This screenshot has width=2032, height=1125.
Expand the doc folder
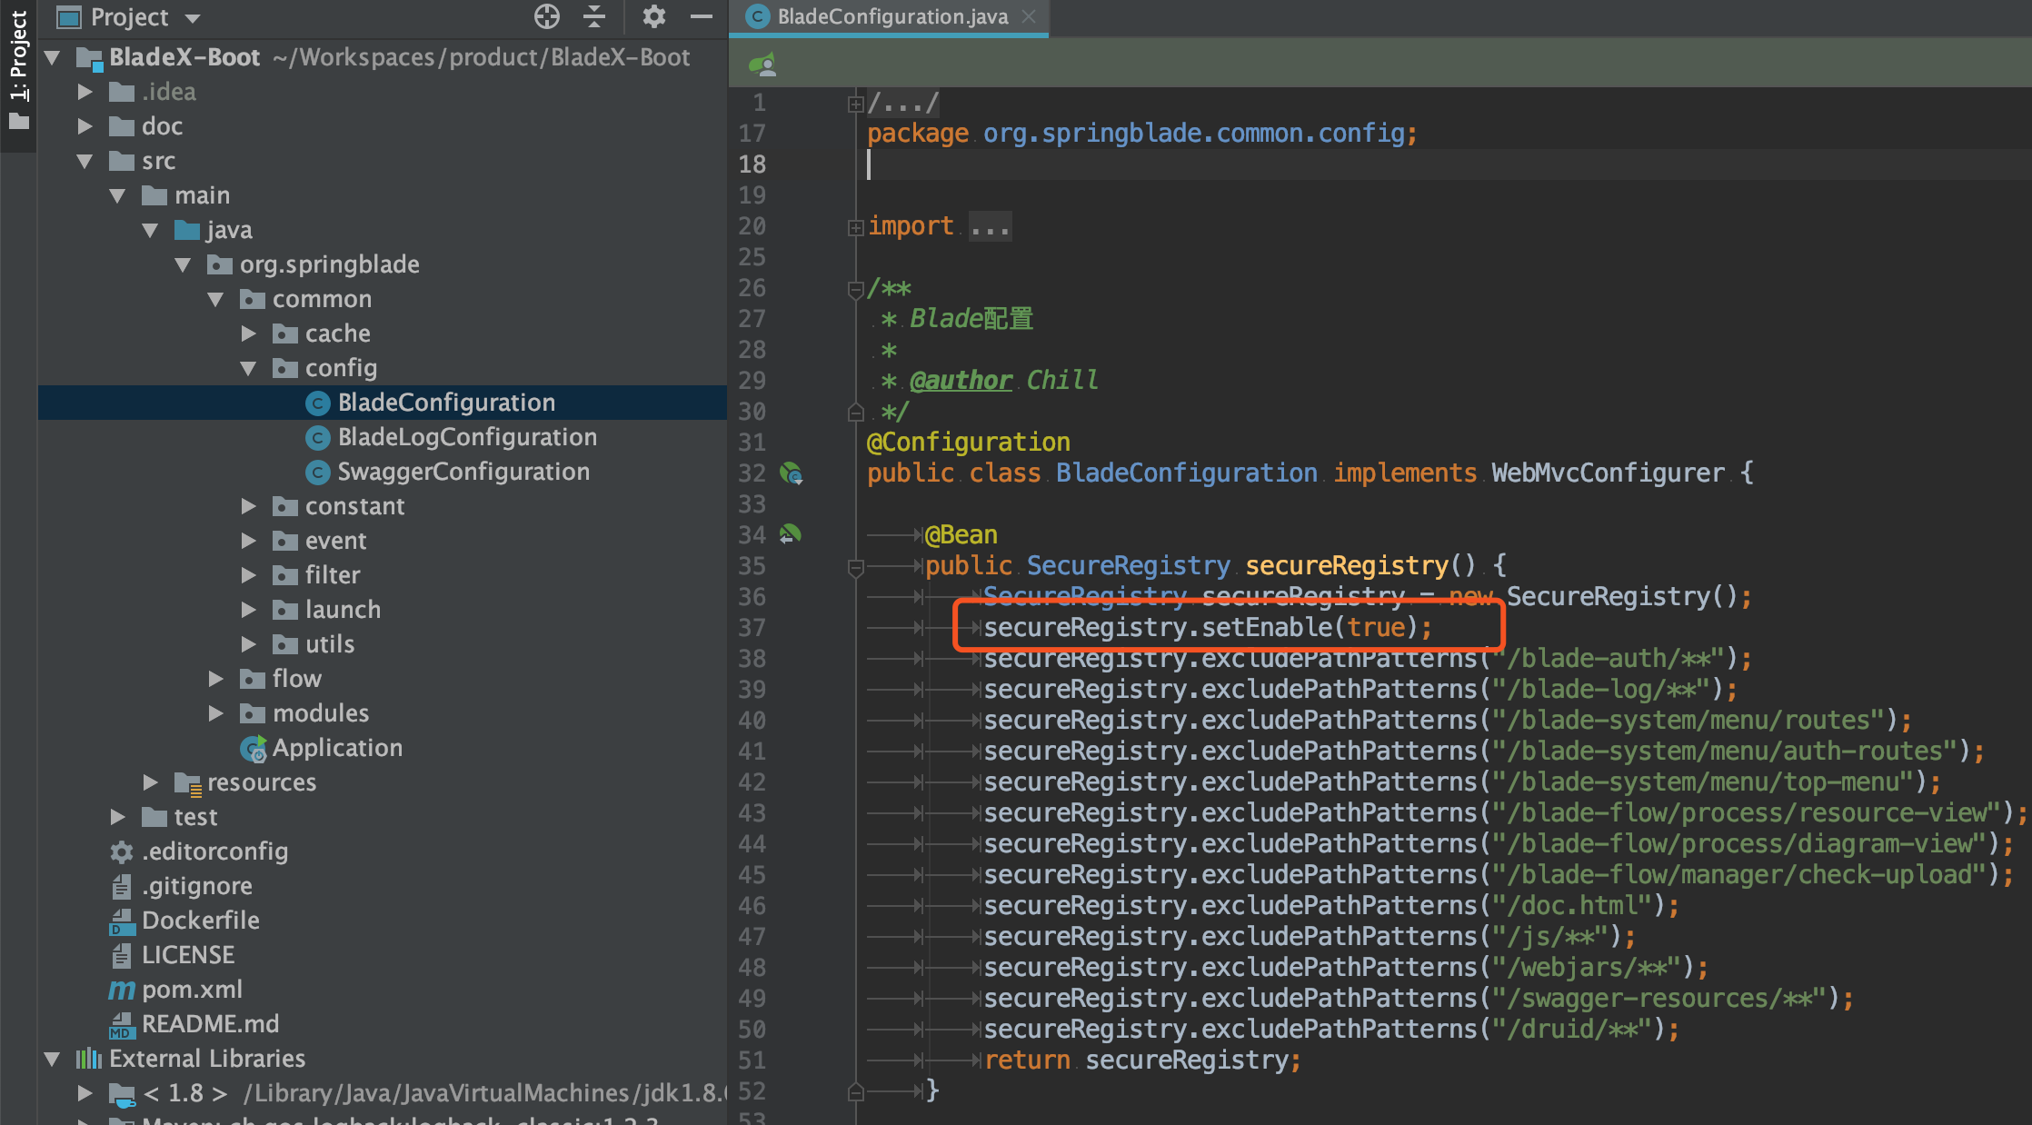[85, 126]
